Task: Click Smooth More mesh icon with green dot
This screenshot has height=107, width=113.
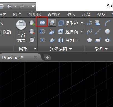Action: (x=32, y=23)
